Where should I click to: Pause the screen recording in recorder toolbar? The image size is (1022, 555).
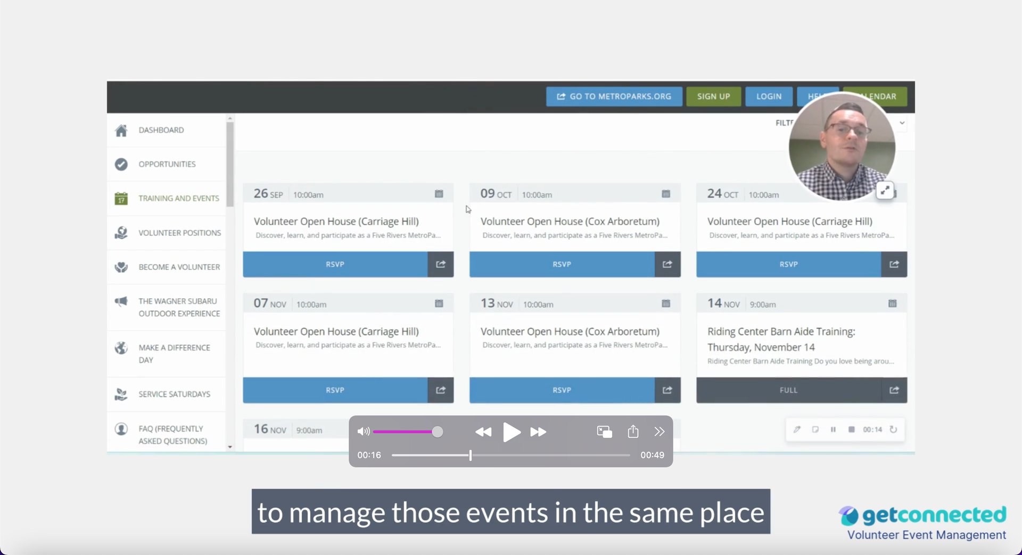click(x=833, y=430)
